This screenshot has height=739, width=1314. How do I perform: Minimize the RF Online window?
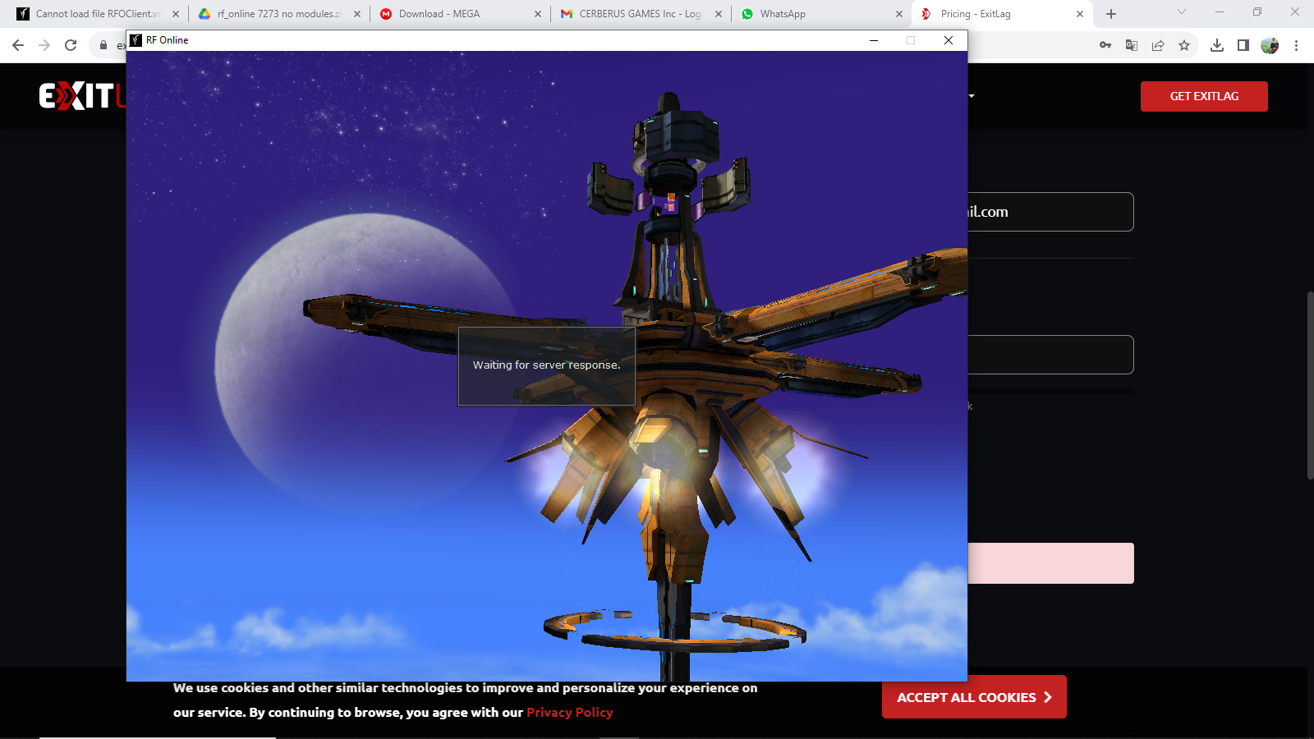pos(874,40)
